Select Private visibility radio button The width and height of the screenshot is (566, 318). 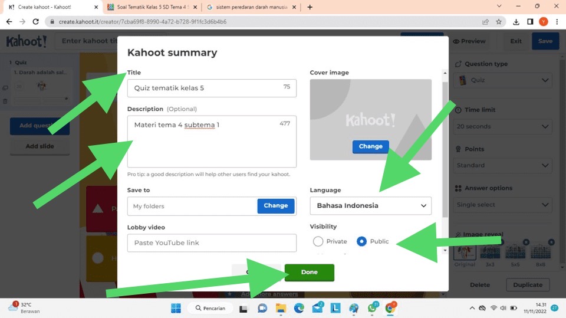pyautogui.click(x=318, y=241)
